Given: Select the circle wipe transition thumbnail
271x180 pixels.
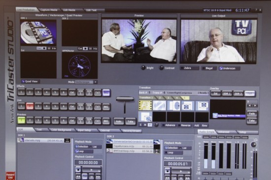Looking at the screenshot, I should [x=174, y=105].
